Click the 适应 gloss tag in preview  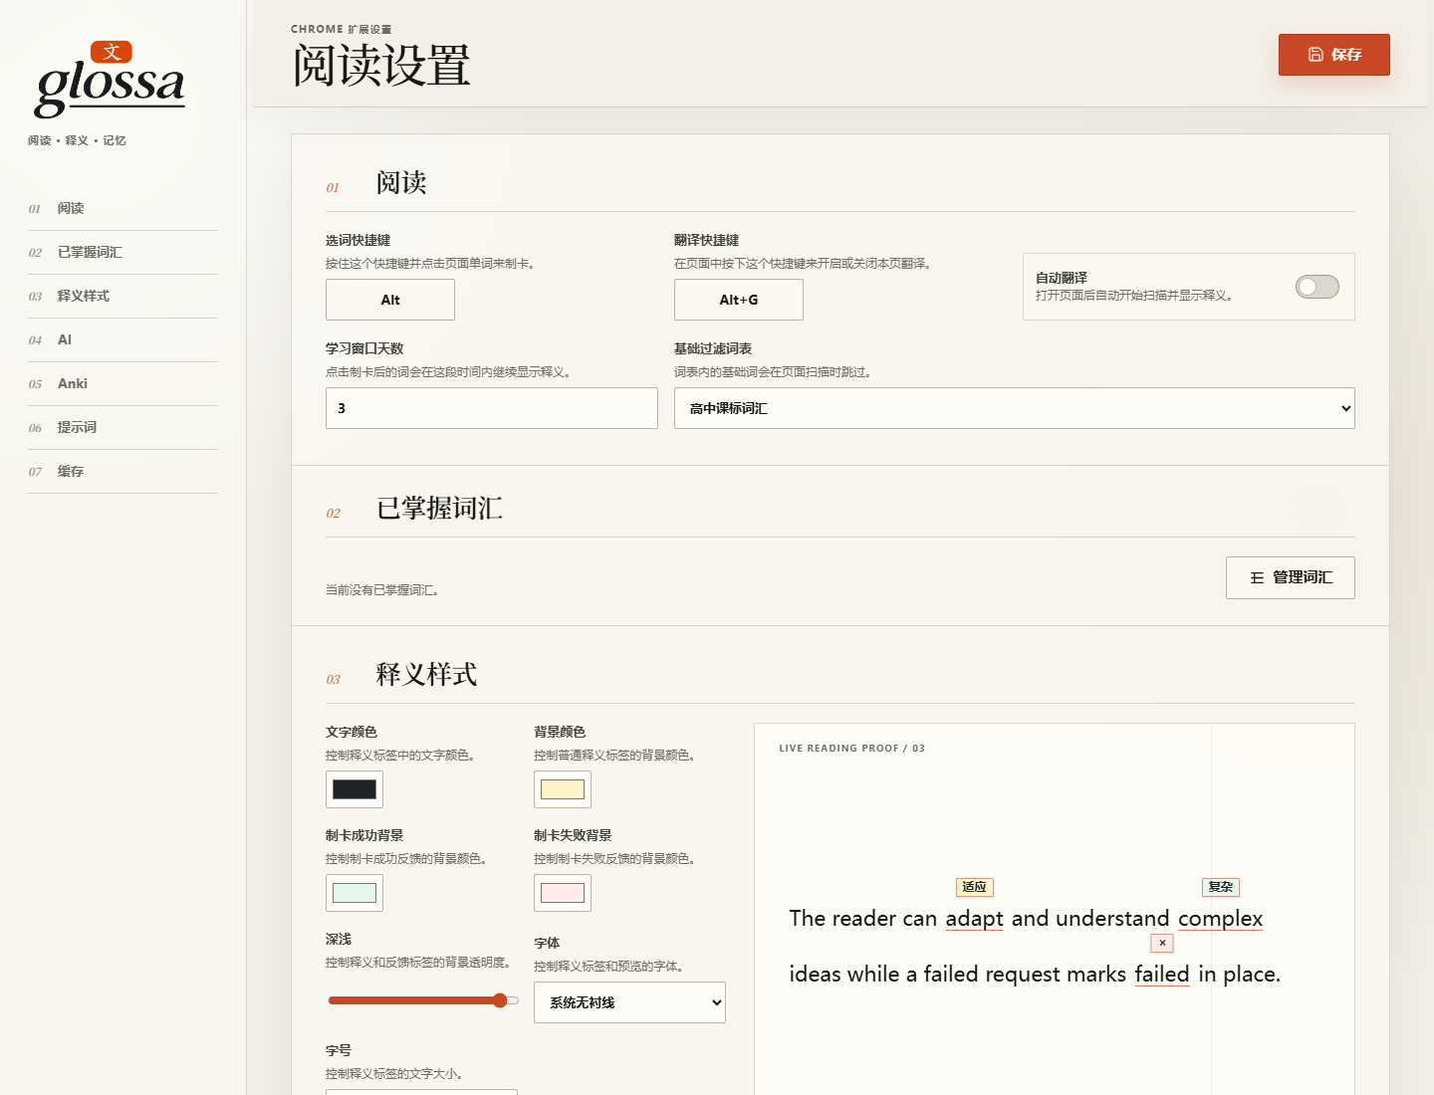click(974, 887)
